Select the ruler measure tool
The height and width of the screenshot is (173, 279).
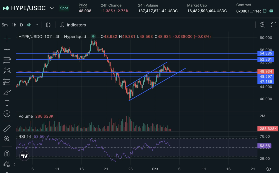(7, 128)
